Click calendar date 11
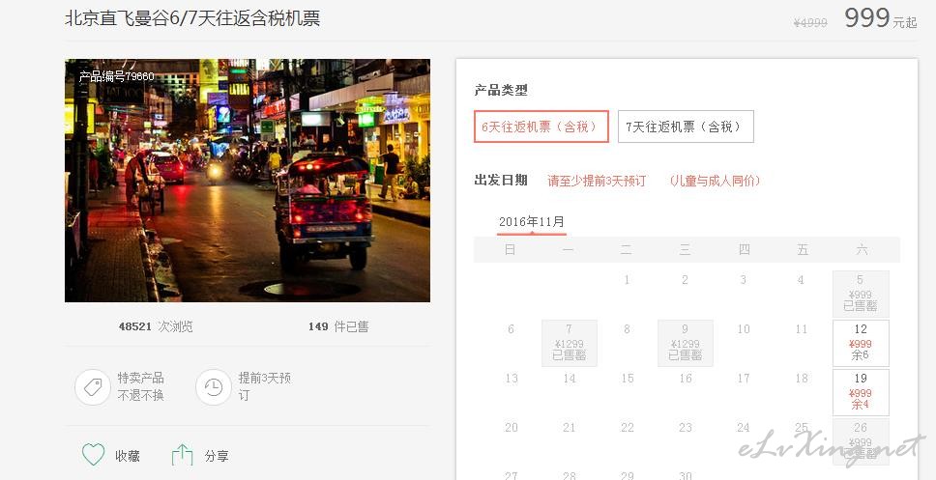936x480 pixels. tap(801, 329)
